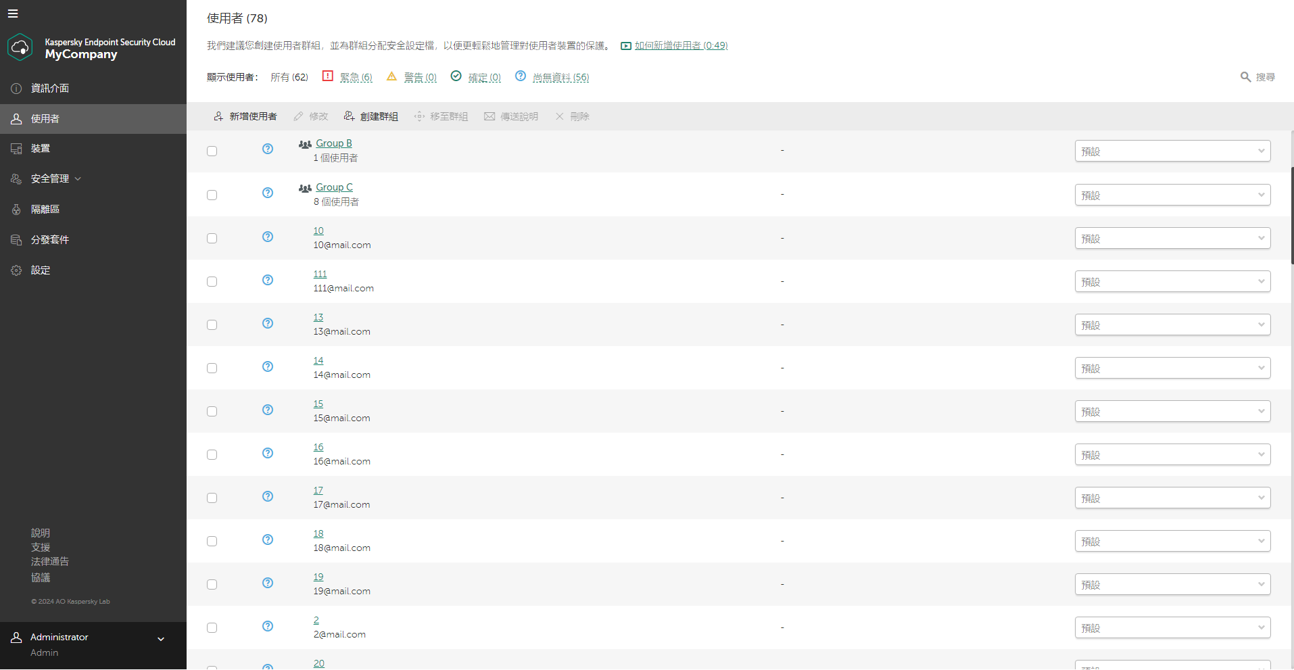Click the Kaspersky cloud logo icon
The height and width of the screenshot is (670, 1294).
click(x=20, y=47)
